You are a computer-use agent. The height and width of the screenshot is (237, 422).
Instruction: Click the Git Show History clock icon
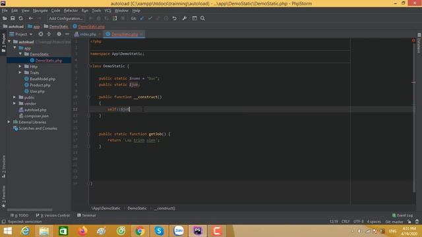click(x=166, y=18)
